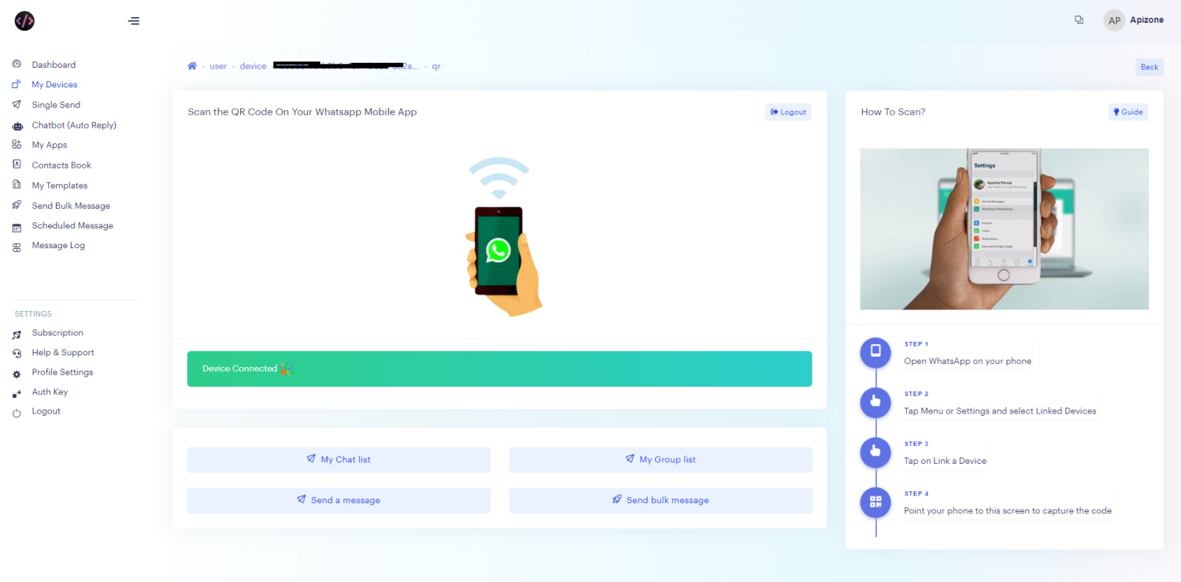The width and height of the screenshot is (1181, 582).
Task: Open the My Apps page
Action: (x=49, y=144)
